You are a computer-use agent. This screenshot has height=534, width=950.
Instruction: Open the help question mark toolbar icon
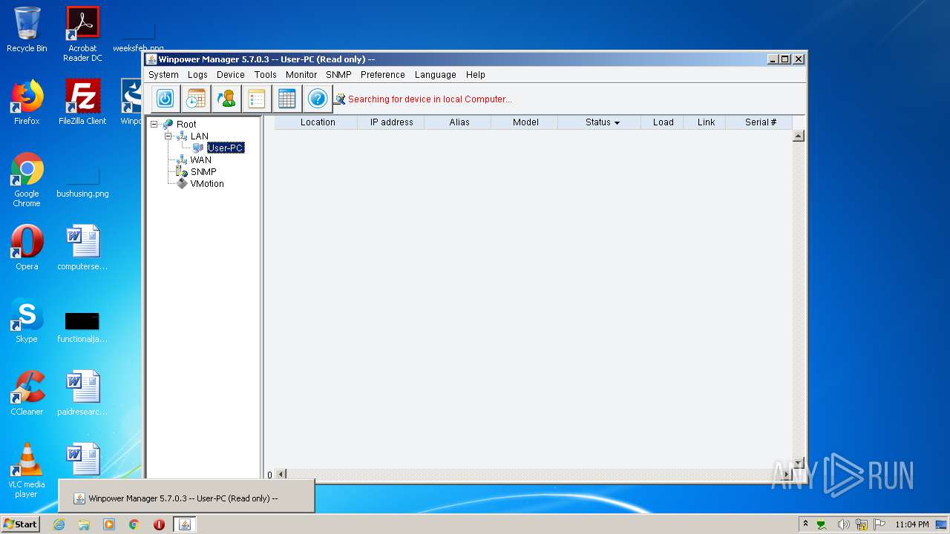point(318,99)
